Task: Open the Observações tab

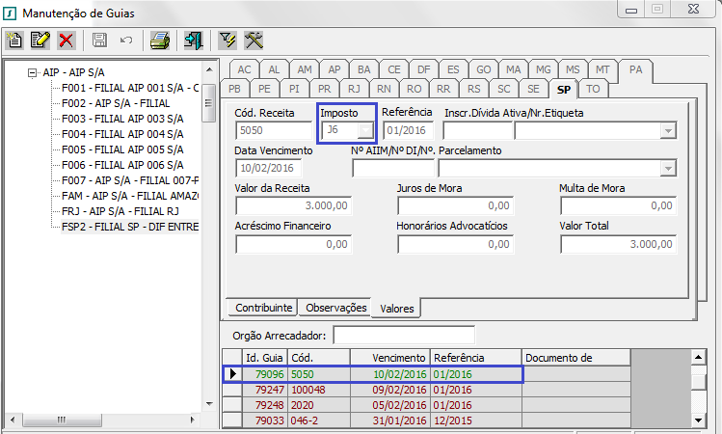Action: (334, 308)
